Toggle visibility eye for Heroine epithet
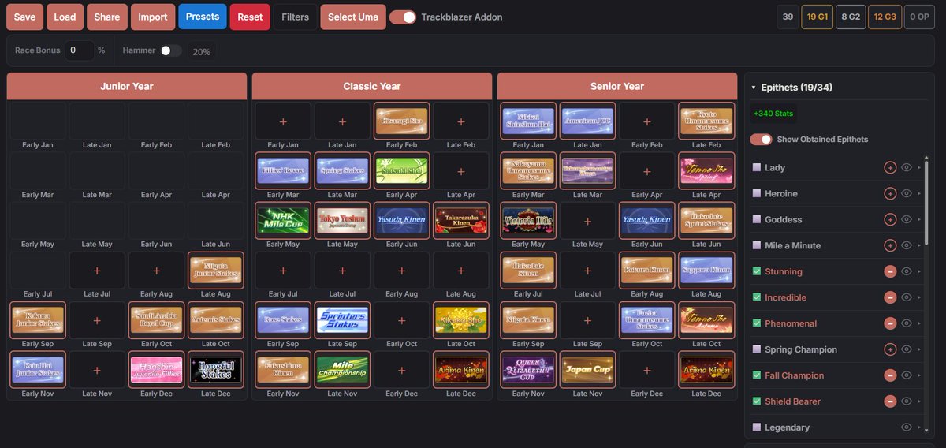The height and width of the screenshot is (448, 946). pos(907,193)
